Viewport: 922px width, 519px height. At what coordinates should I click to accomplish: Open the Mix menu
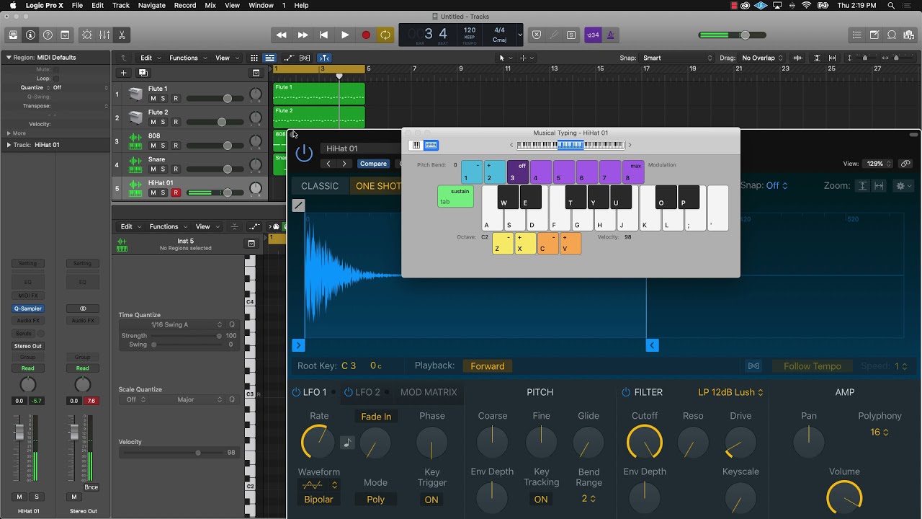(x=210, y=5)
